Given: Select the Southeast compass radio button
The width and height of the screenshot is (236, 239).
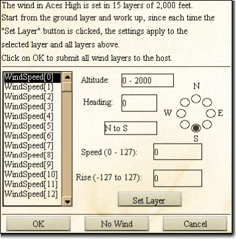Looking at the screenshot, I should pyautogui.click(x=207, y=124).
